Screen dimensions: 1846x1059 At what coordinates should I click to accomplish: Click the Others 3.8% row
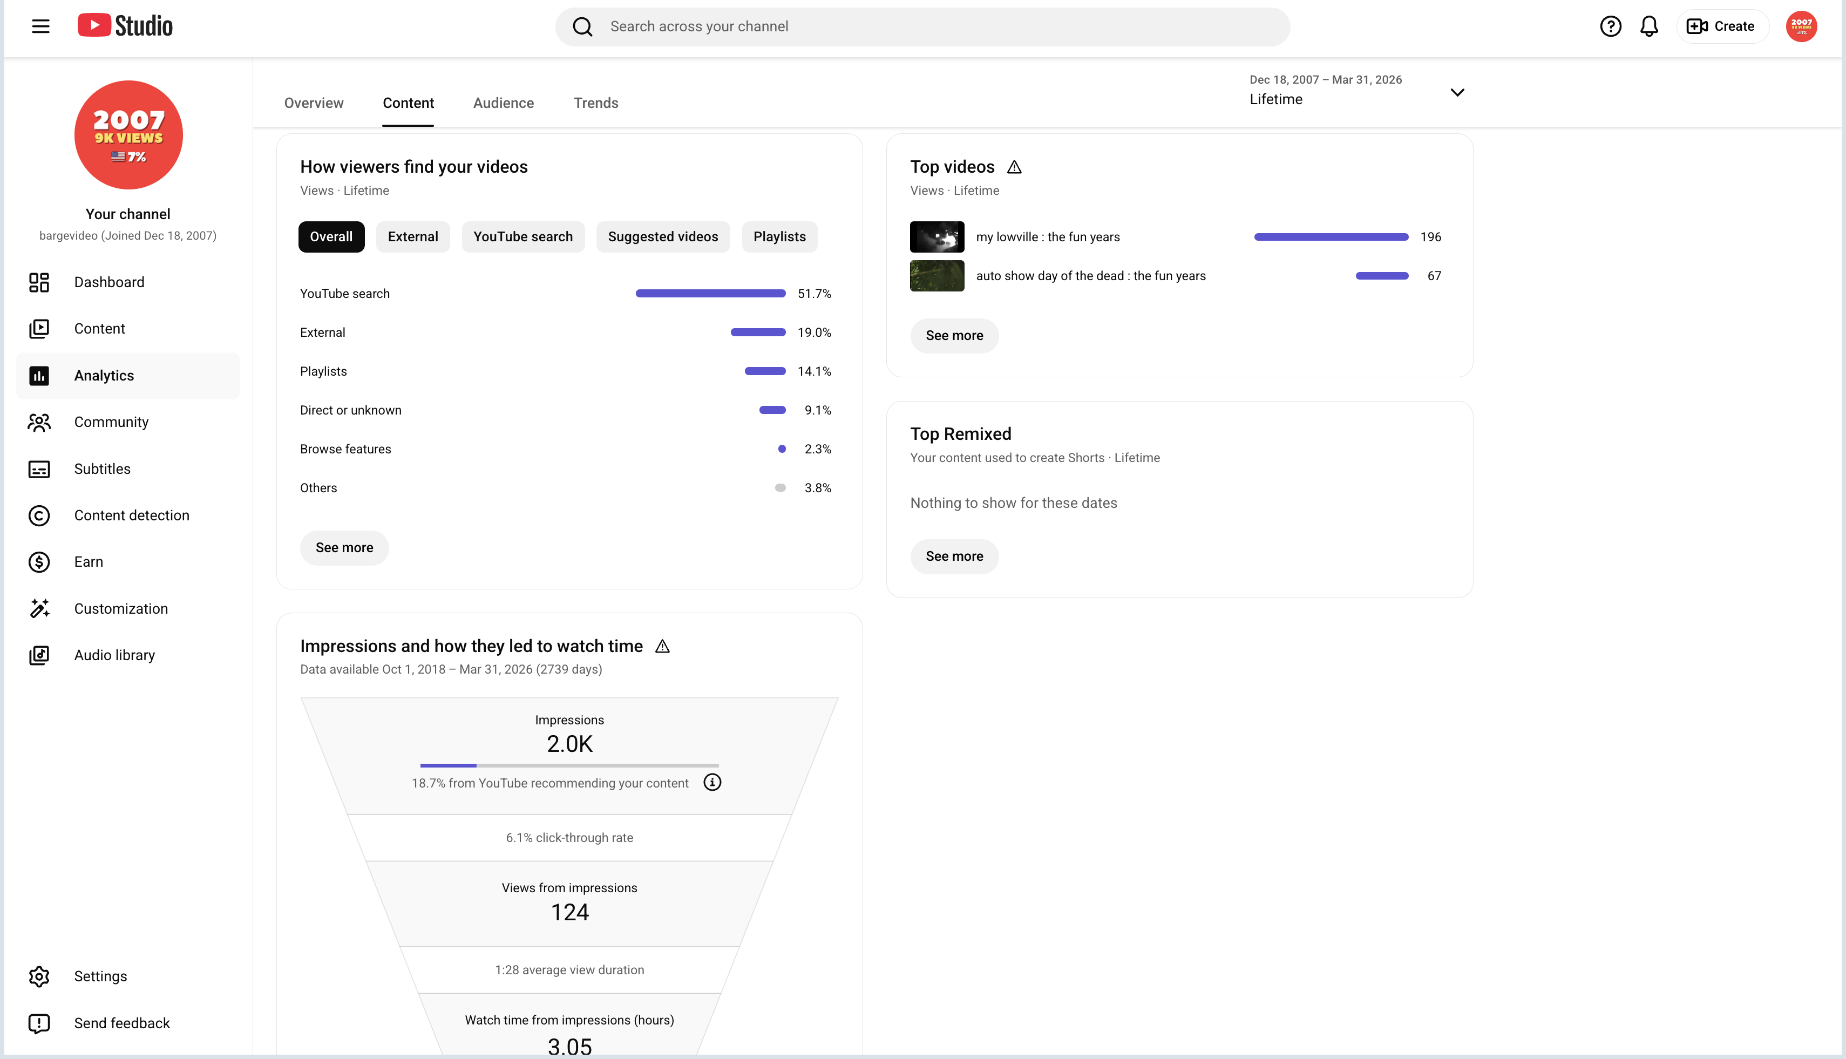click(565, 488)
